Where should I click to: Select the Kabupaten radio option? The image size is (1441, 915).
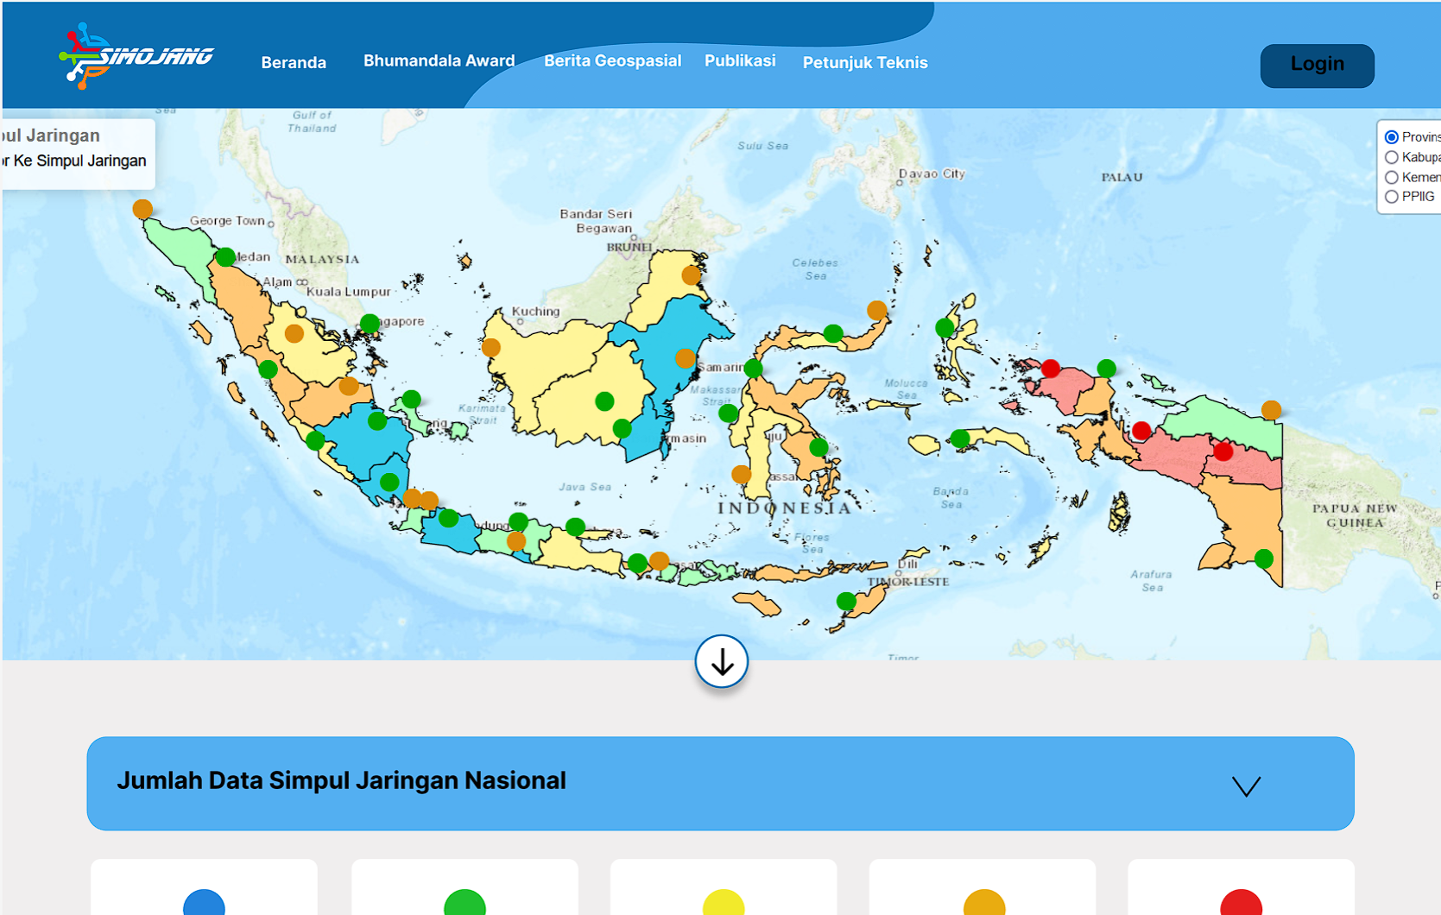1391,156
